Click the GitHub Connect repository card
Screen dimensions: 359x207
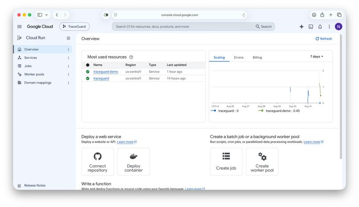[x=98, y=162]
